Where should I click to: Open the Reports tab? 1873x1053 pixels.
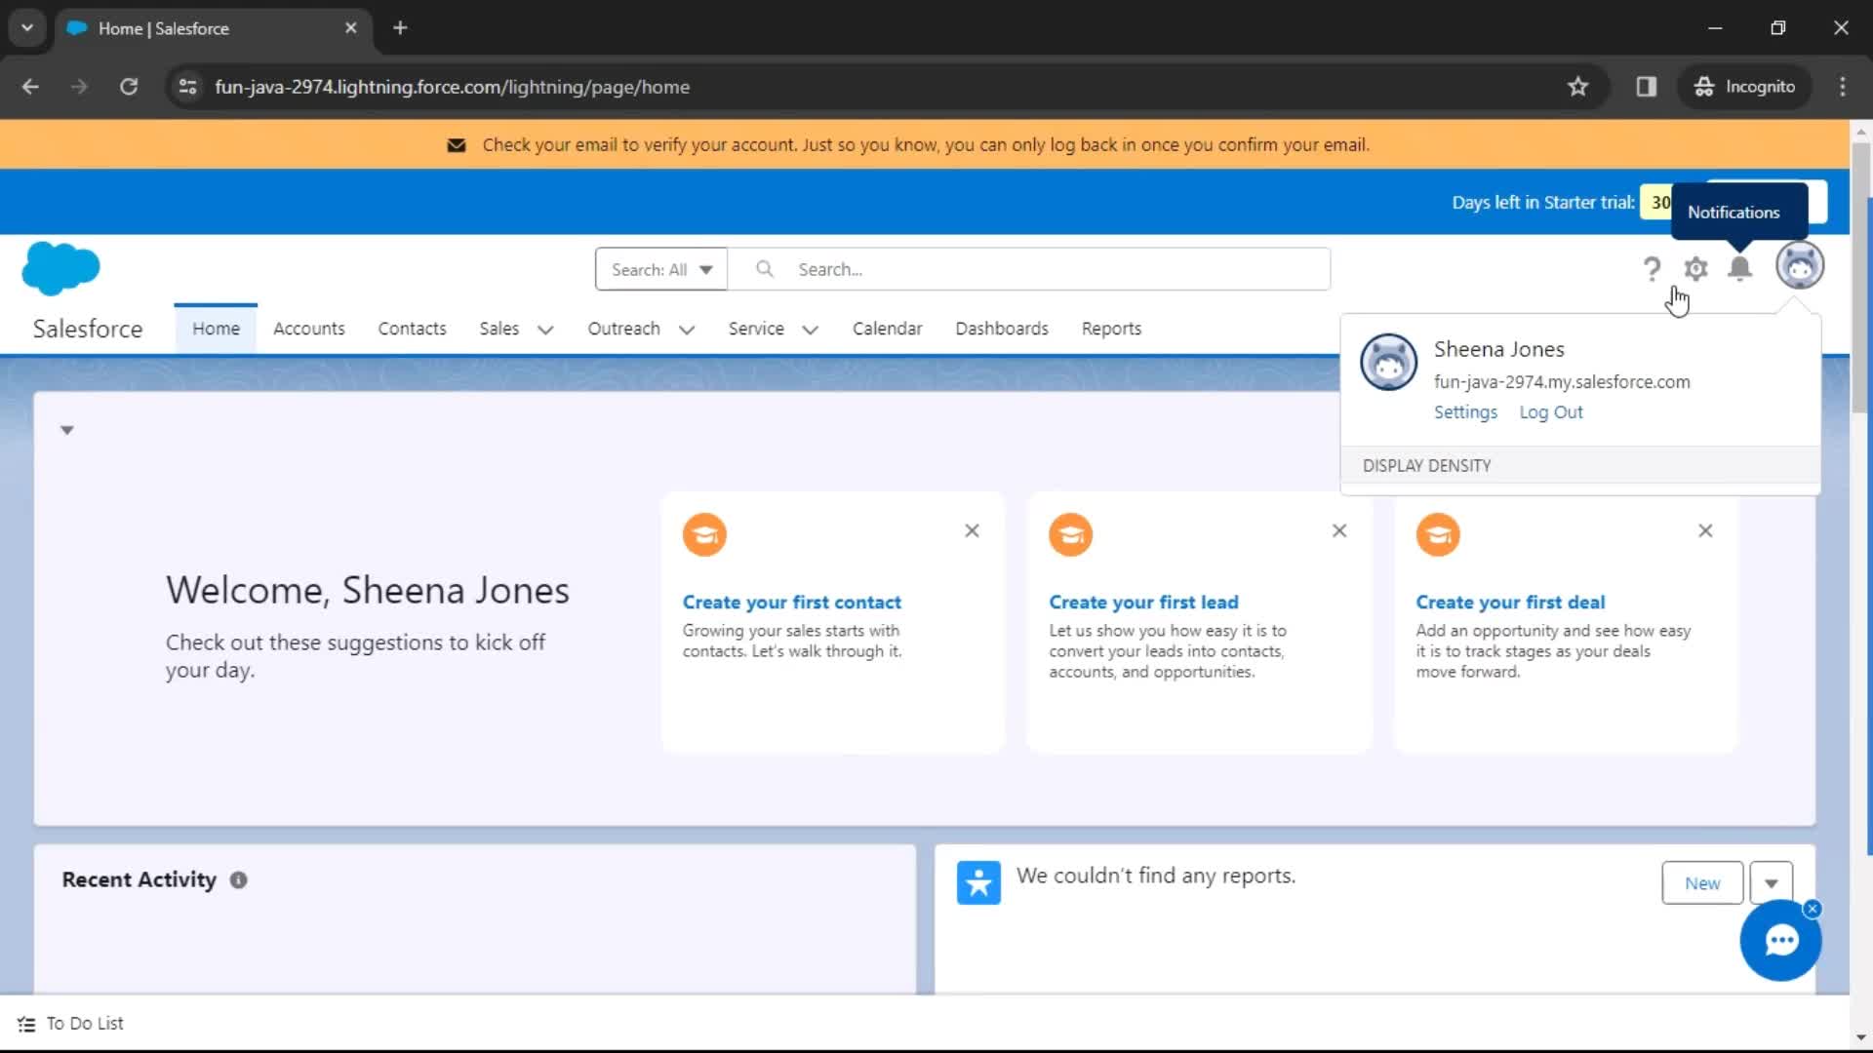(1111, 329)
